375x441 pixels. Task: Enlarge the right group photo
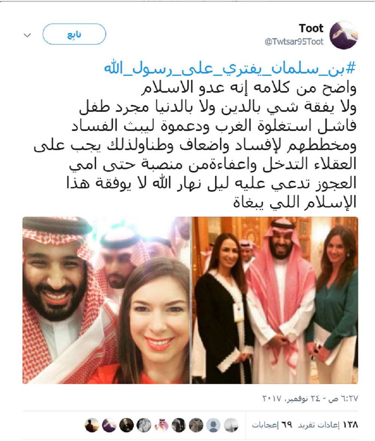tap(275, 300)
